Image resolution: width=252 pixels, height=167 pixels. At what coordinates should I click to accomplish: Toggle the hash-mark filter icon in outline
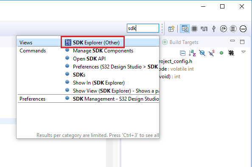[x=231, y=53]
